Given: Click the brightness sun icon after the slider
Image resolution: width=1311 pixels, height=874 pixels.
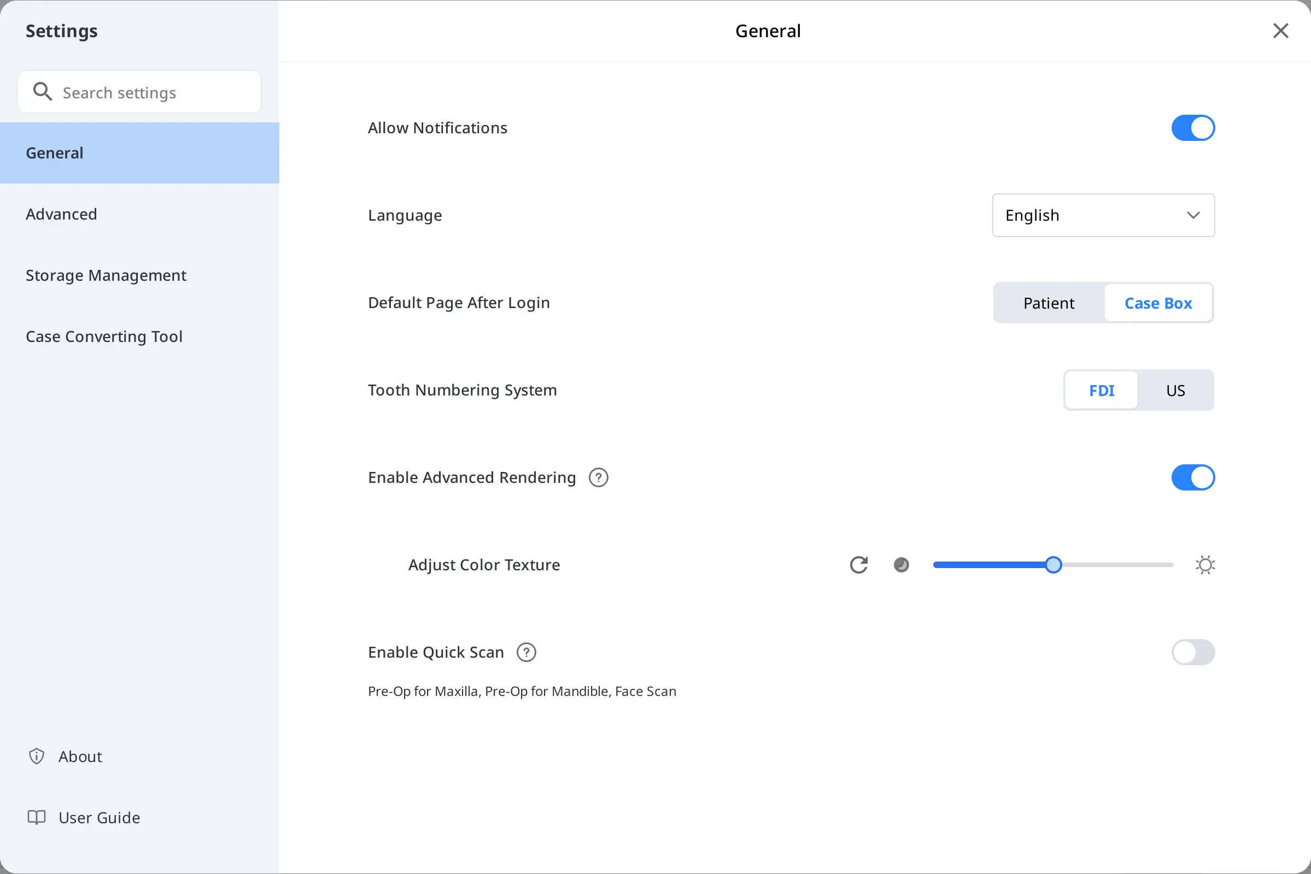Looking at the screenshot, I should [1205, 565].
